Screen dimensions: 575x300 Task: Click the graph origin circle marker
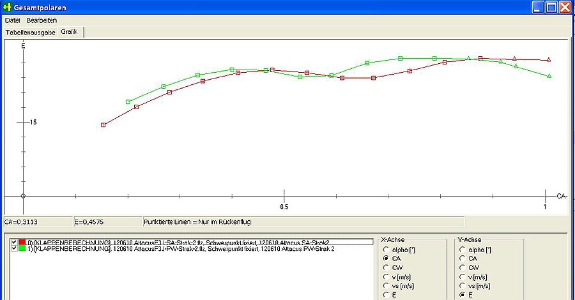[23, 195]
